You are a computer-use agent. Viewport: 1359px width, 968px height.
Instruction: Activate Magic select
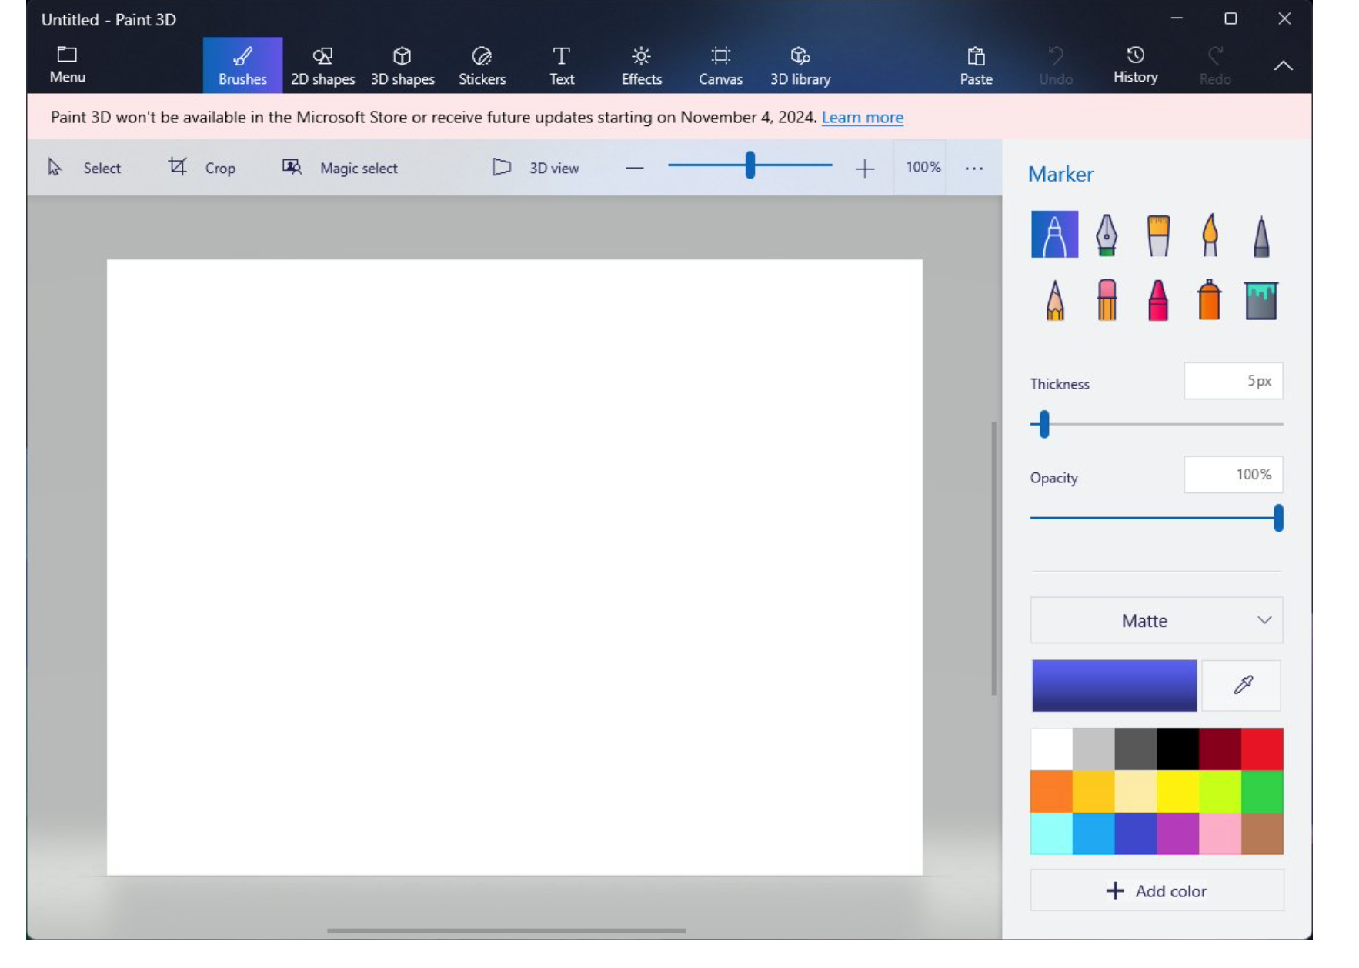point(339,168)
